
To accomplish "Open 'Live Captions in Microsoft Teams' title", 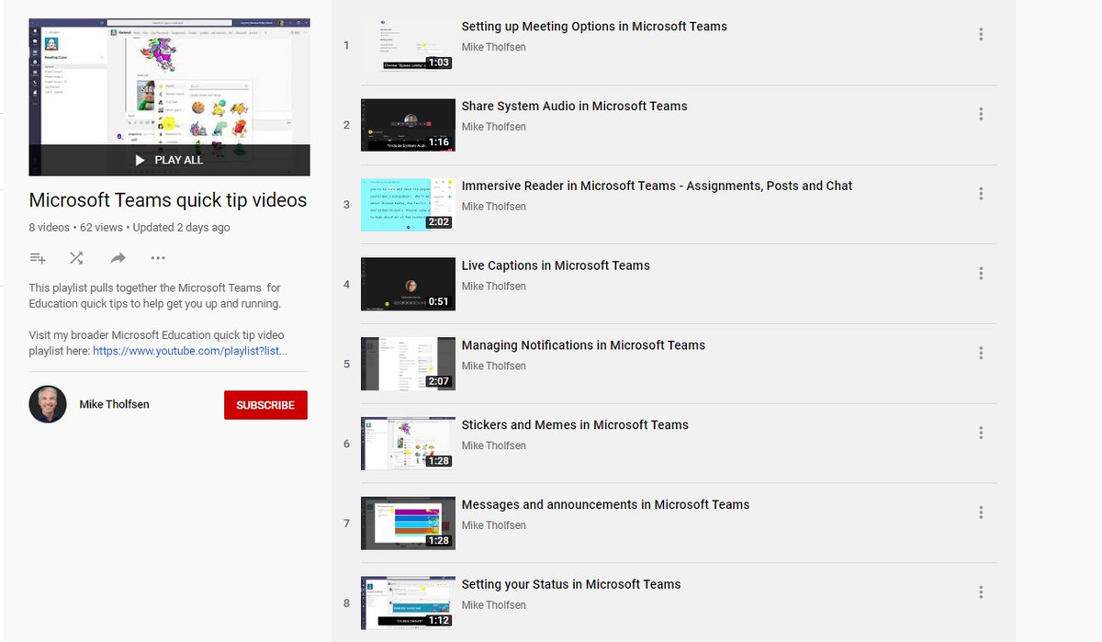I will (556, 265).
